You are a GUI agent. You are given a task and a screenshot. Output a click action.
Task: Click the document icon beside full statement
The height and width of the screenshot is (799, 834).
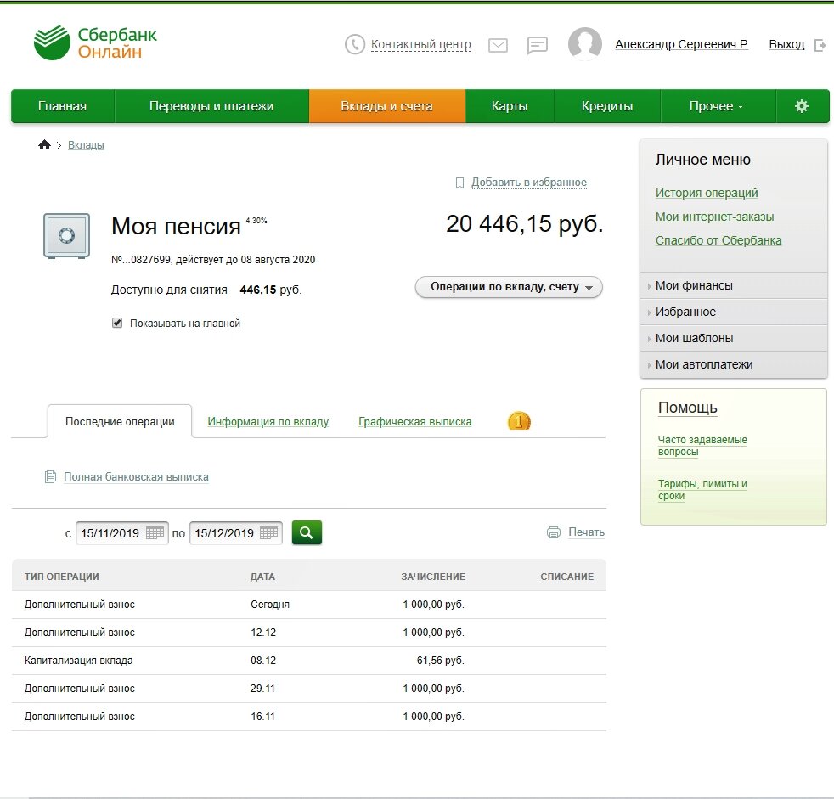click(50, 477)
